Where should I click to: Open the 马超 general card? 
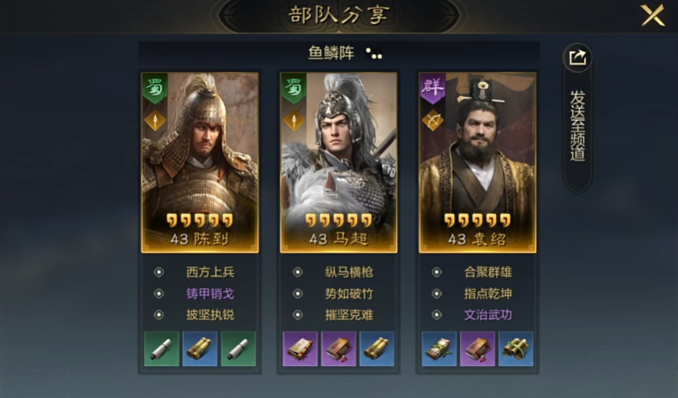tap(338, 163)
